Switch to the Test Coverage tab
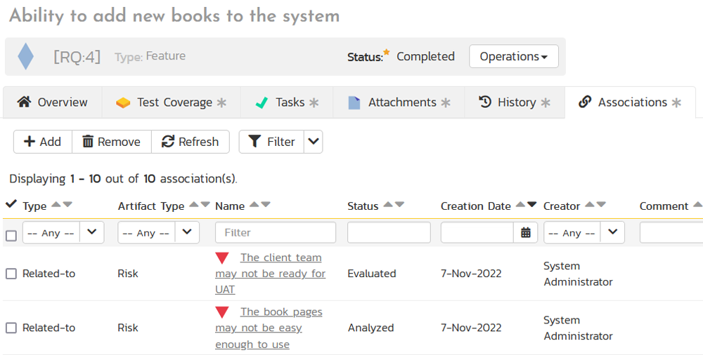 (171, 102)
